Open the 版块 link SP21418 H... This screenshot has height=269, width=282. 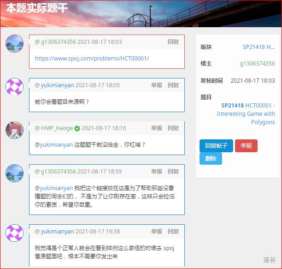[x=258, y=47]
